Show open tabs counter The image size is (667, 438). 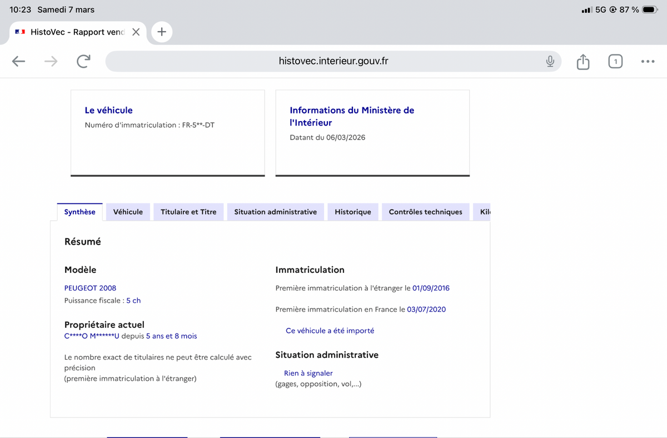coord(615,62)
